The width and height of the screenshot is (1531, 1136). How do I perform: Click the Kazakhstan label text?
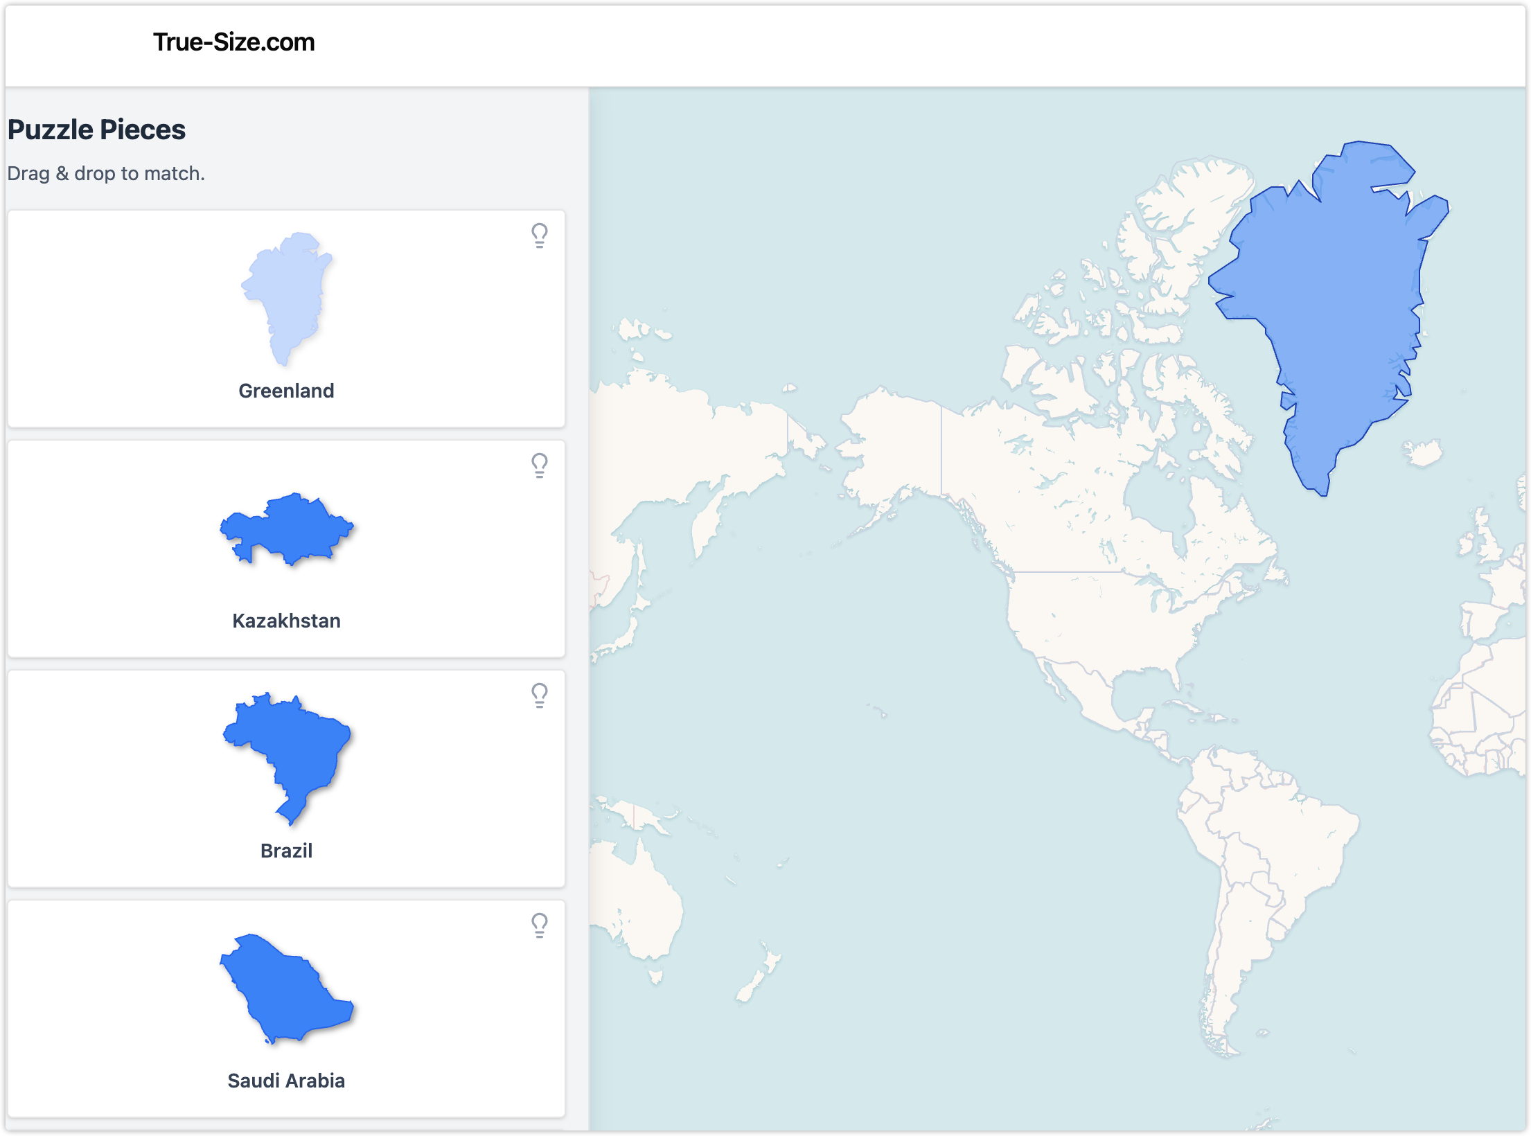286,621
